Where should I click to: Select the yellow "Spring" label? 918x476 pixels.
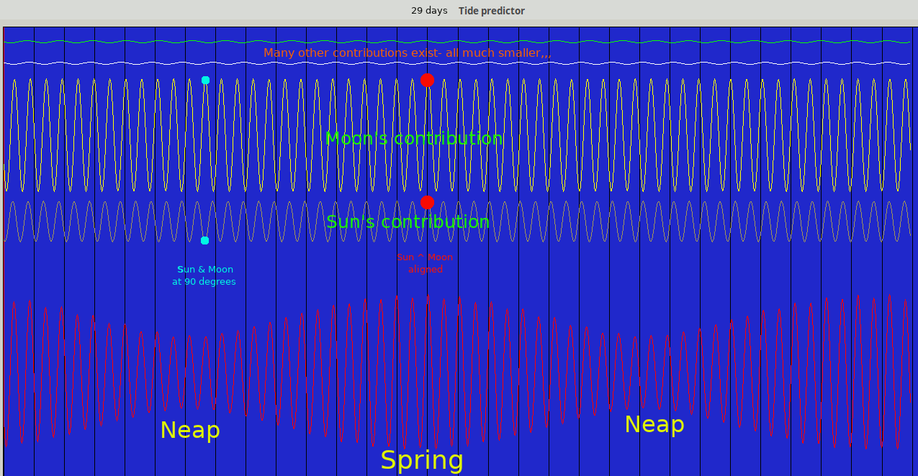[422, 460]
